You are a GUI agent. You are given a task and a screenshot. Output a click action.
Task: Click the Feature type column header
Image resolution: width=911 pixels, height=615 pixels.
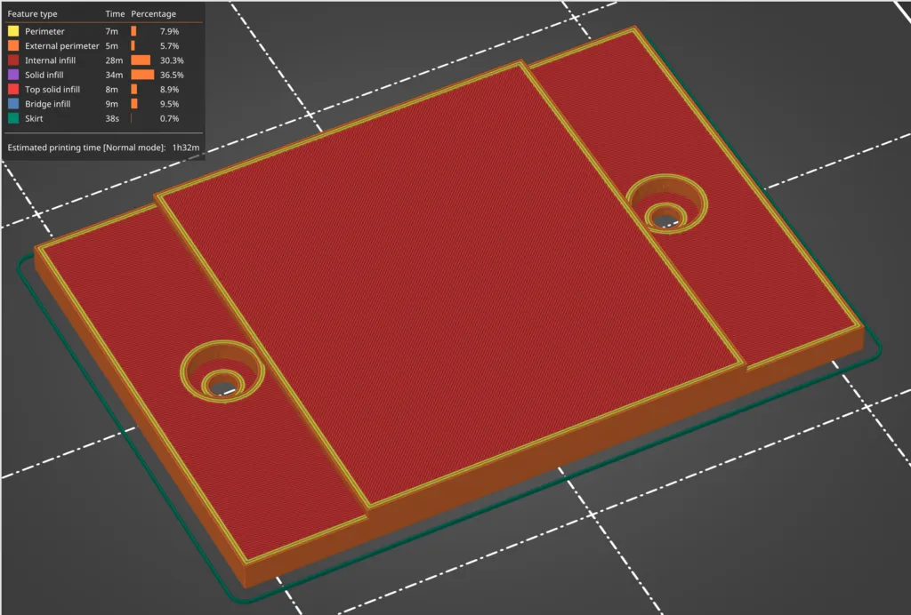coord(32,14)
